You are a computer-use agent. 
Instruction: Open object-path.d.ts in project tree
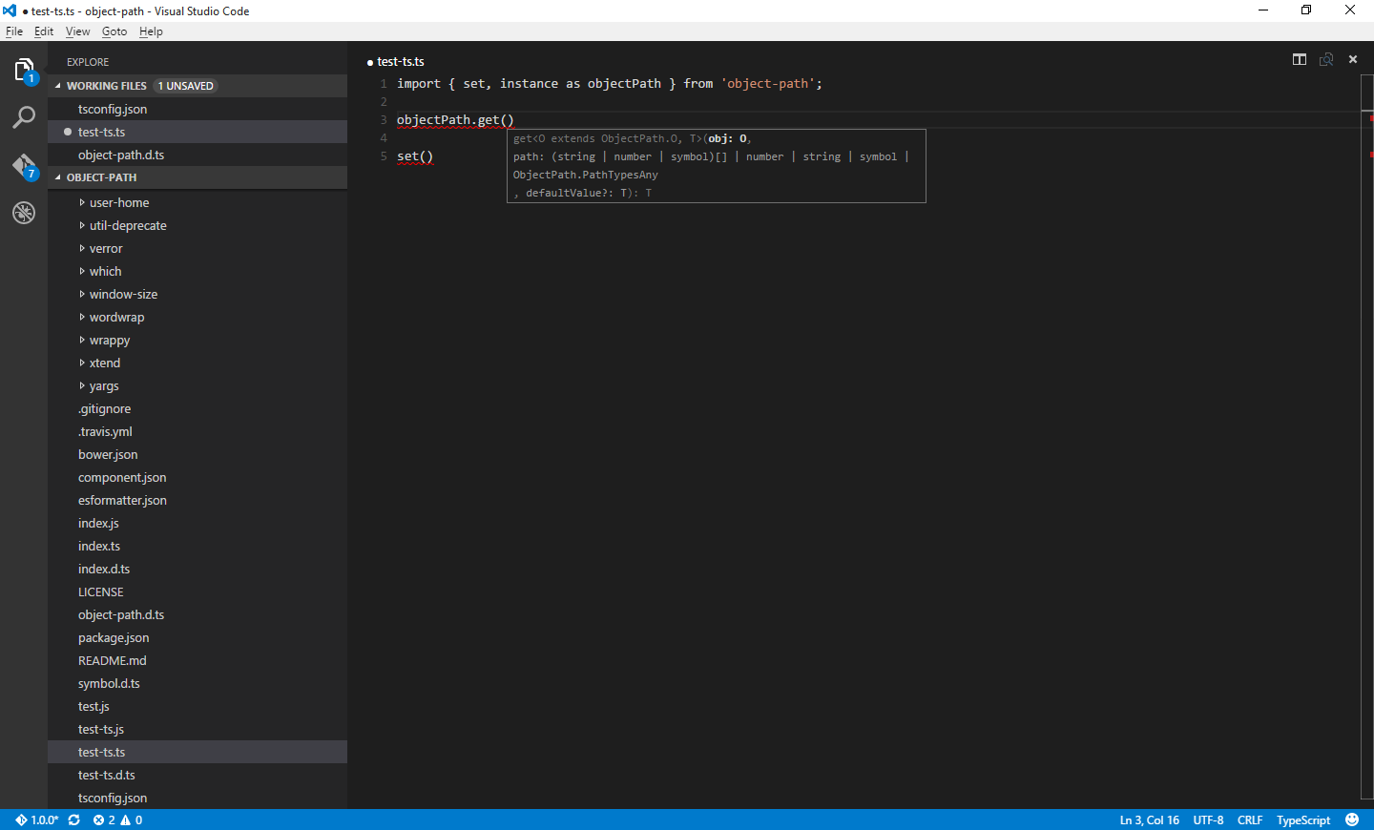(198, 614)
